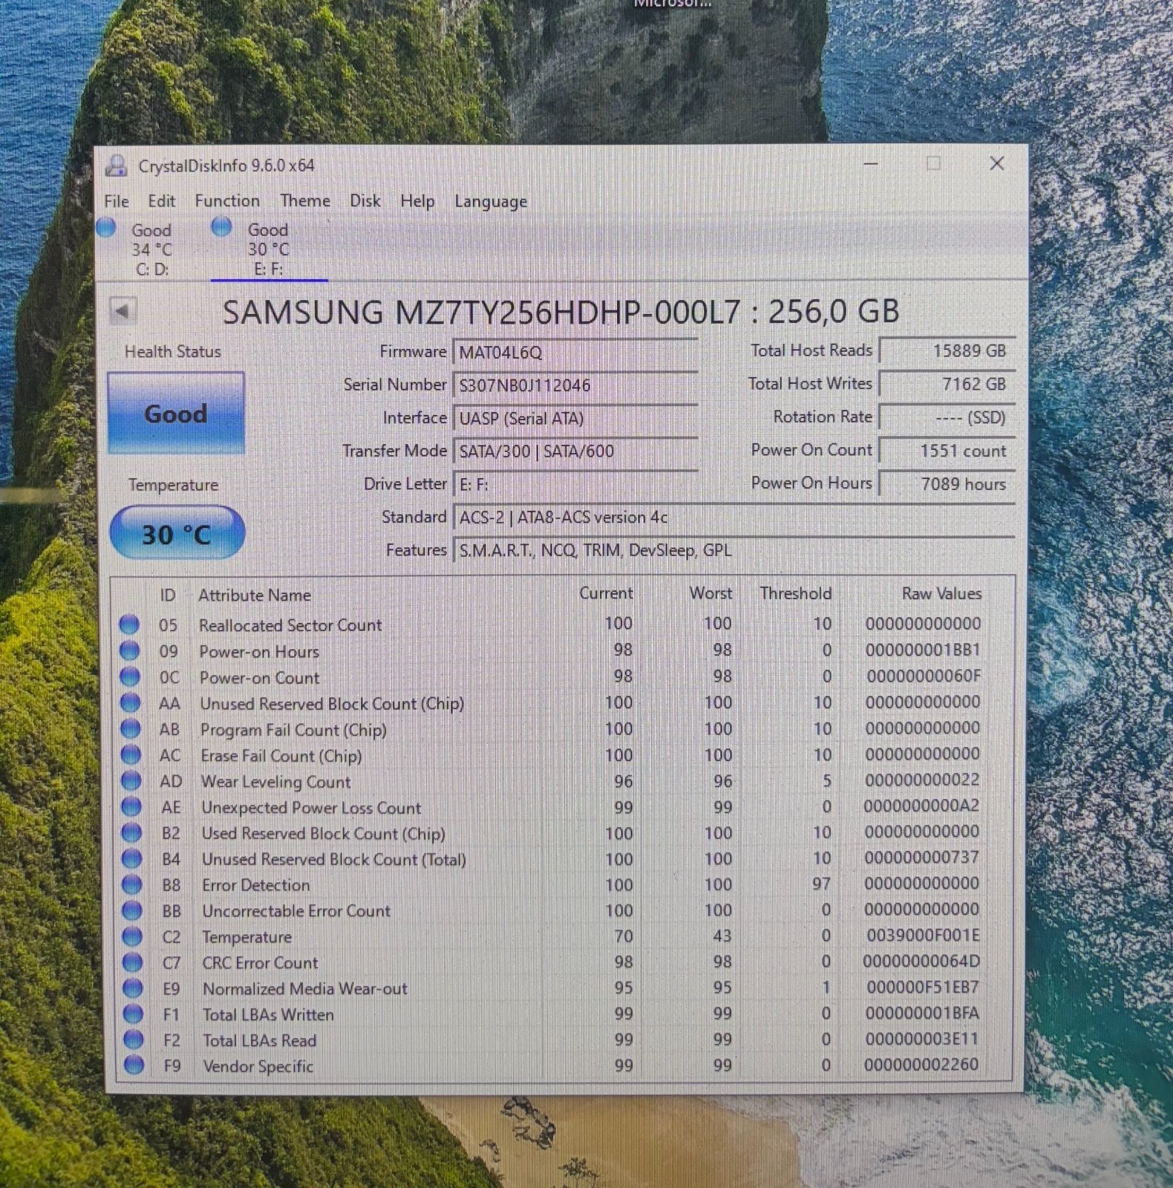Click the Rotation Rate value (SSD)
Screen dimensions: 1173x1188
pos(947,417)
